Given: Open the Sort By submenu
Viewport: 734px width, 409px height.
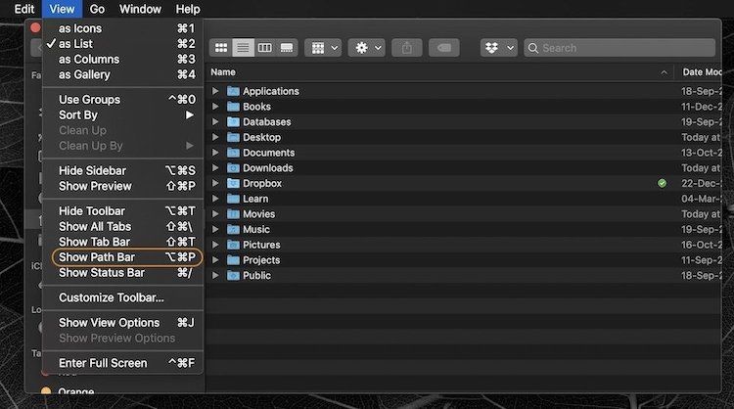Looking at the screenshot, I should (x=78, y=115).
